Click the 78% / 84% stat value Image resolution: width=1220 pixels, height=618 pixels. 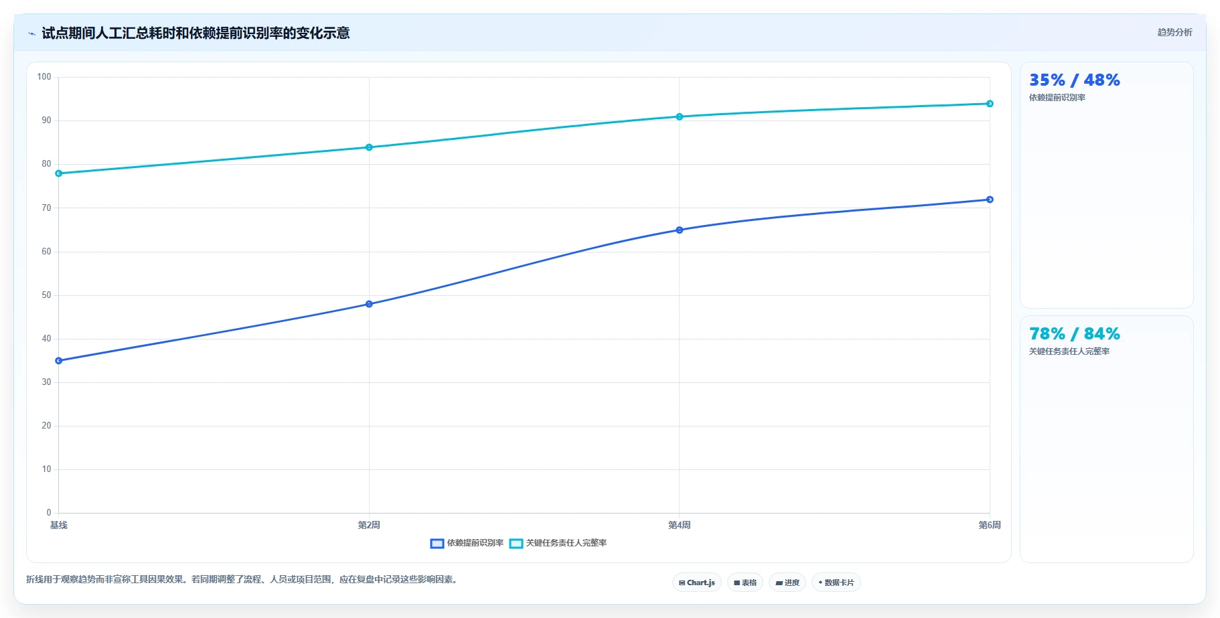[1074, 334]
